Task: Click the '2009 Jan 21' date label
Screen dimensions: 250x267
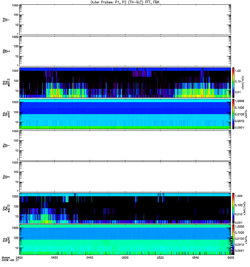Action: click(x=10, y=260)
